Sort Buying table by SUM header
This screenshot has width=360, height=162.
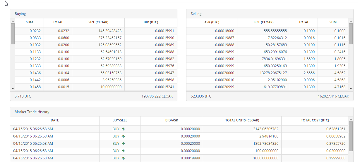(x=29, y=22)
